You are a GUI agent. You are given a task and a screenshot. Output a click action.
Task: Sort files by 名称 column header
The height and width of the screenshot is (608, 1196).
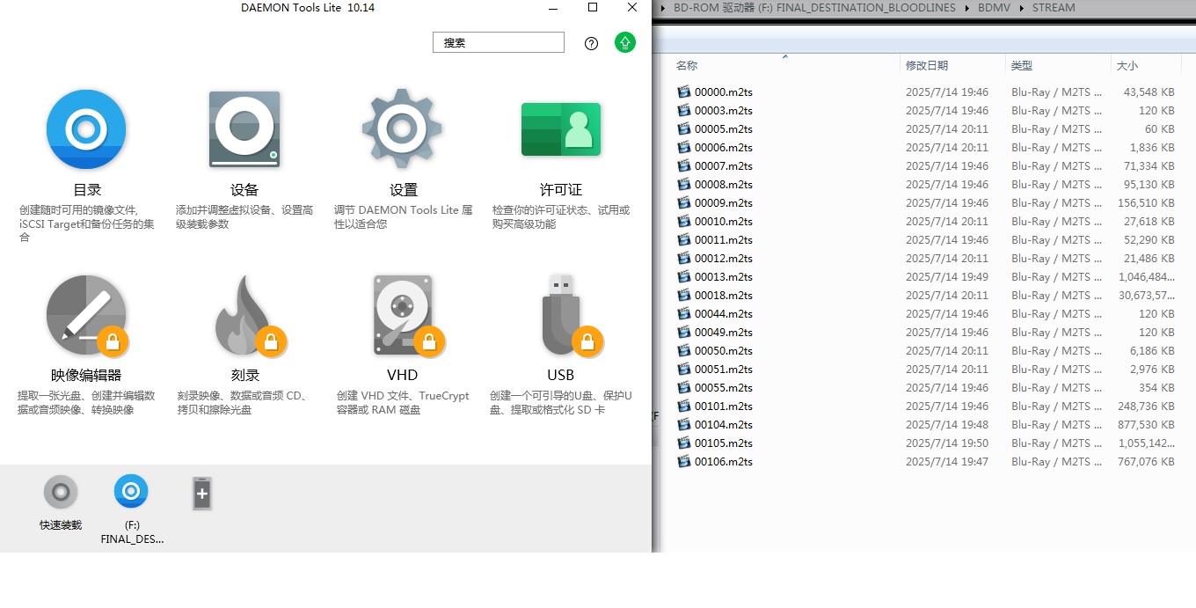coord(687,66)
